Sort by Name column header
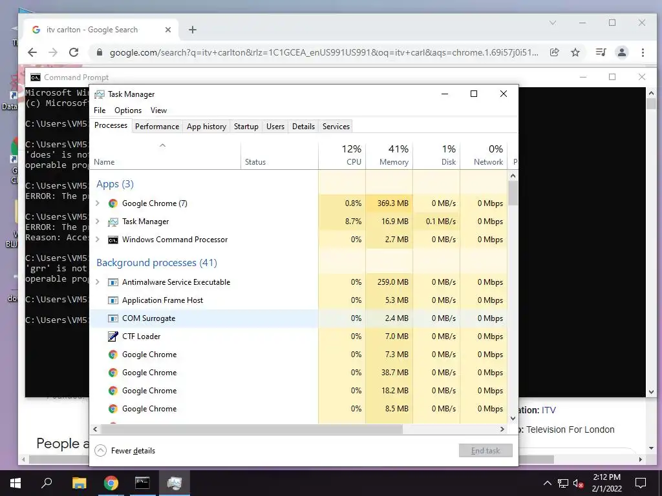Screen dimensions: 662x496 165,155
